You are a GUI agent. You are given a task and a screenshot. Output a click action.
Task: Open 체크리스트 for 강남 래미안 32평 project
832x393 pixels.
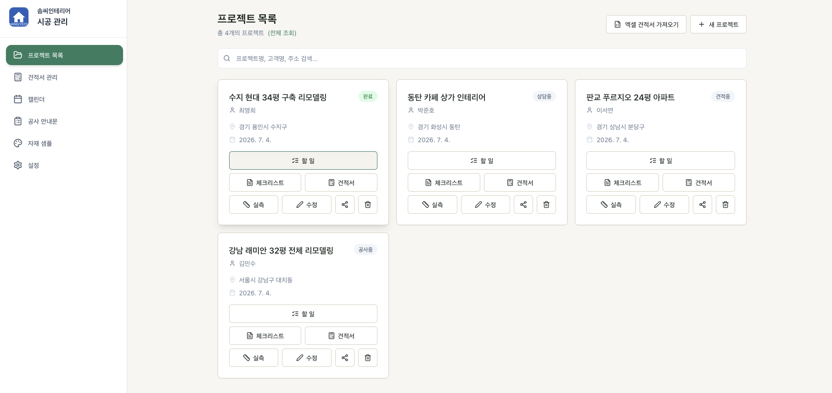(x=265, y=336)
